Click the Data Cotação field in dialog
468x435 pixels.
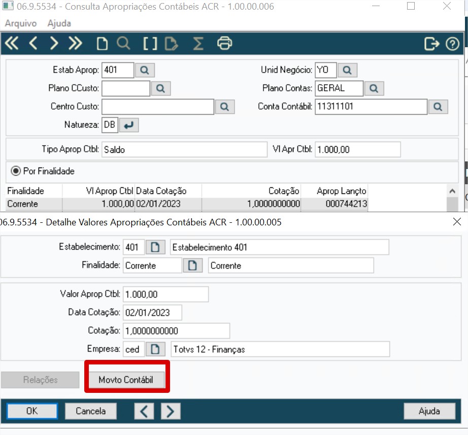[x=152, y=313]
